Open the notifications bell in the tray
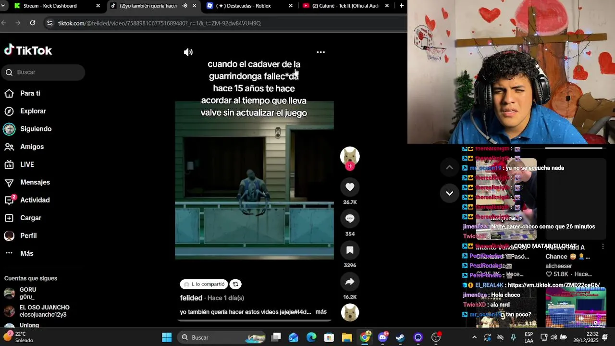Image resolution: width=615 pixels, height=346 pixels. coord(605,337)
